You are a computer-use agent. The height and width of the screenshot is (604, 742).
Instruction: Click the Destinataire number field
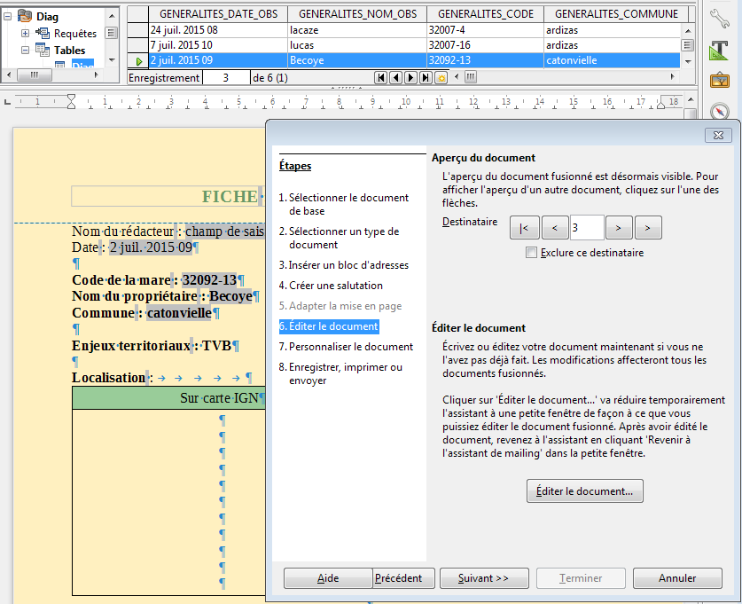point(587,228)
